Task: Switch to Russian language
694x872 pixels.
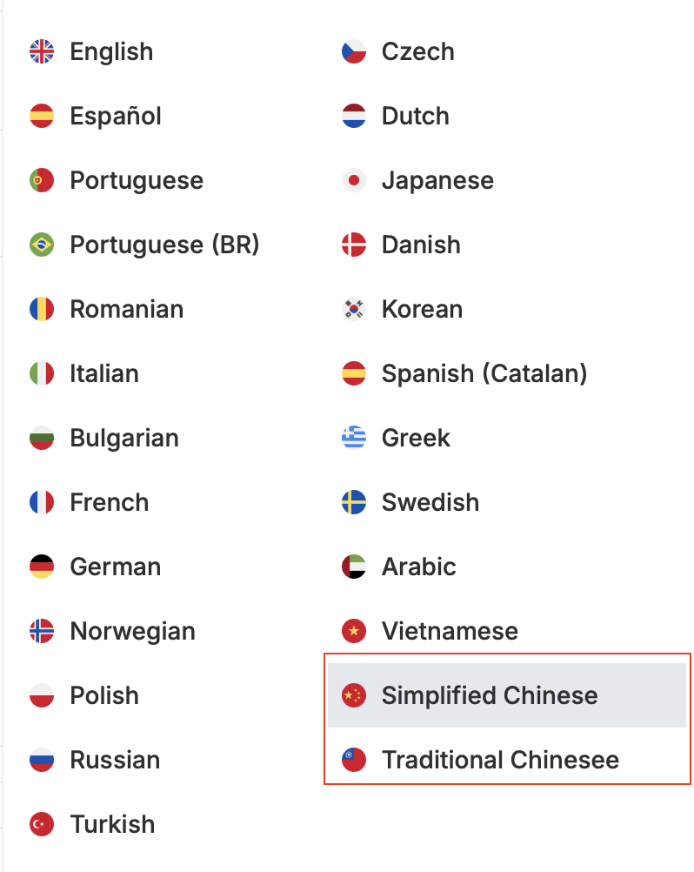Action: 115,760
